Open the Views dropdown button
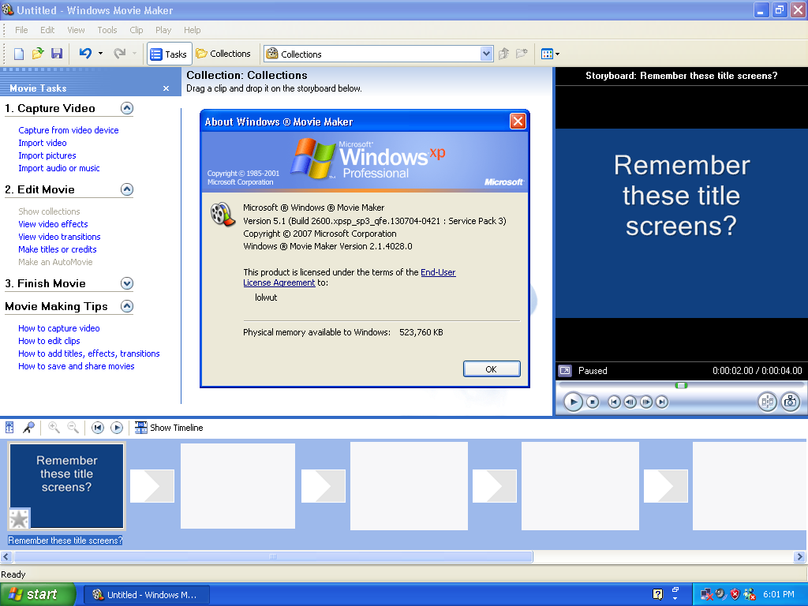Viewport: 808px width, 606px height. click(550, 54)
